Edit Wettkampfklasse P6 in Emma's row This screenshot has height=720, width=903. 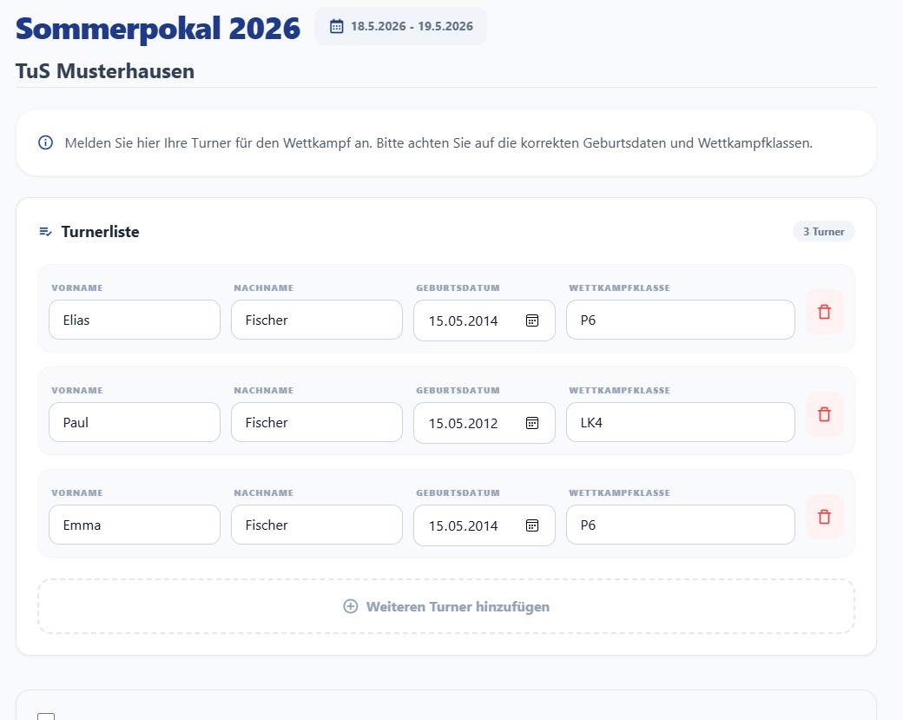click(680, 525)
